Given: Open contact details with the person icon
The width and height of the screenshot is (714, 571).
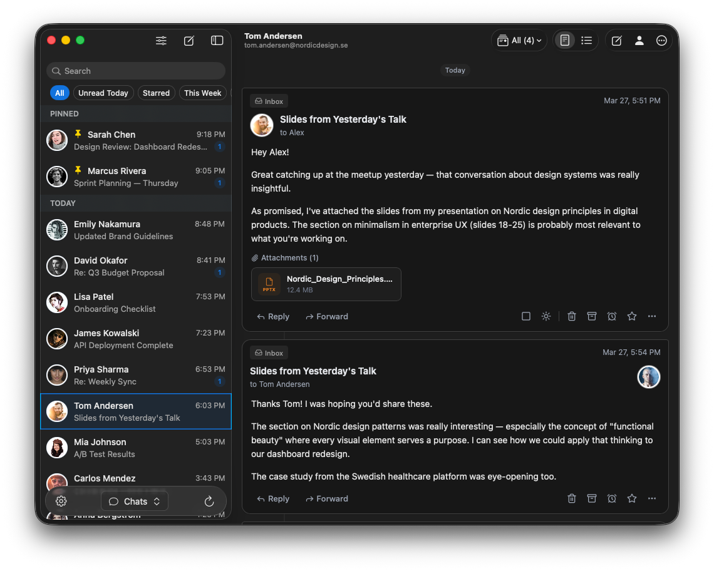Looking at the screenshot, I should [639, 40].
